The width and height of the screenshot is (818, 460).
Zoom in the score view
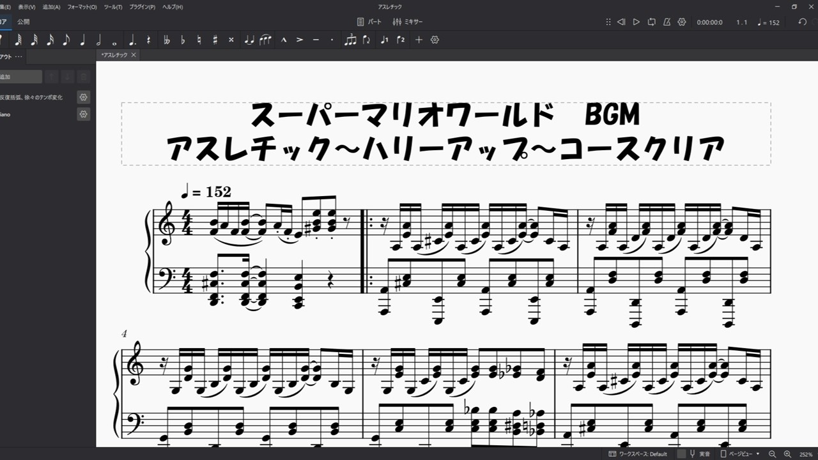click(787, 454)
